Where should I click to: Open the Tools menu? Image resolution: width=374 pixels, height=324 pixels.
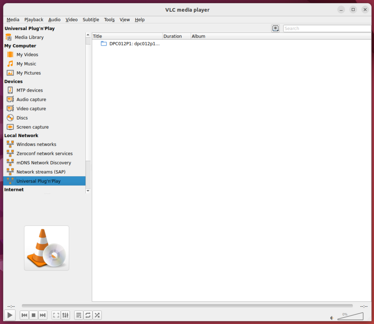point(109,20)
